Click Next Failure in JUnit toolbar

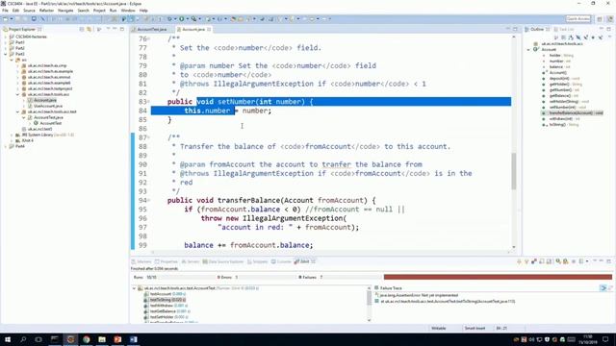click(520, 261)
